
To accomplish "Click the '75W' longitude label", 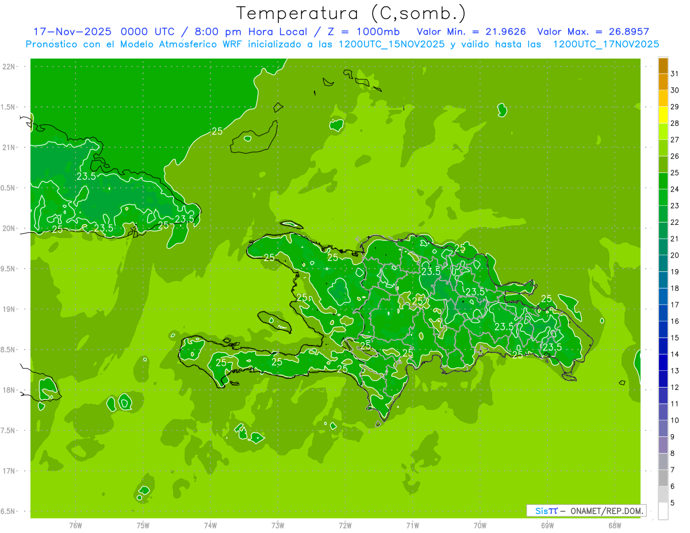I will click(143, 525).
